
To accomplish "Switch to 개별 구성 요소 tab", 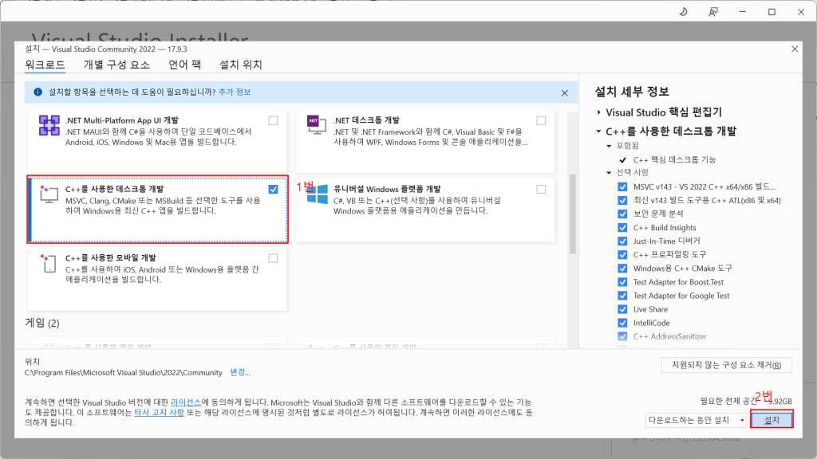I will pyautogui.click(x=116, y=65).
